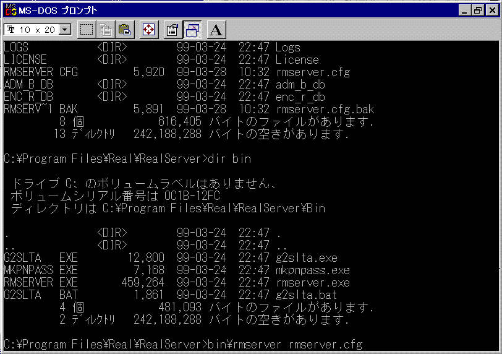Click the Font 'A' toolbar button

[216, 30]
